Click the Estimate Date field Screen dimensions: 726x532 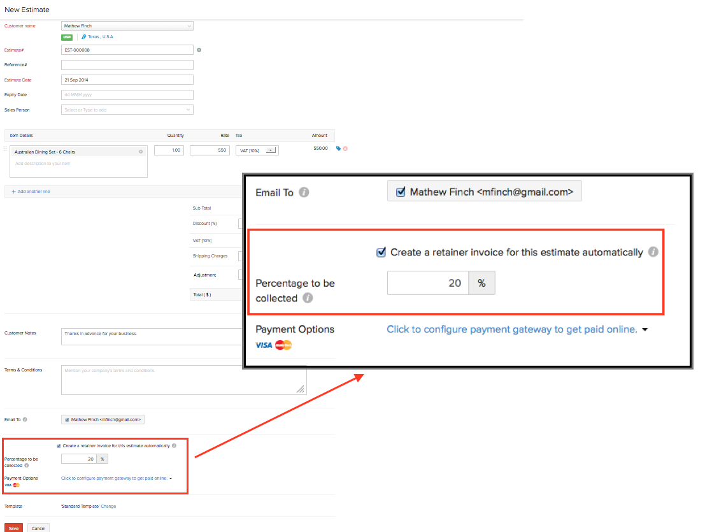(x=127, y=80)
